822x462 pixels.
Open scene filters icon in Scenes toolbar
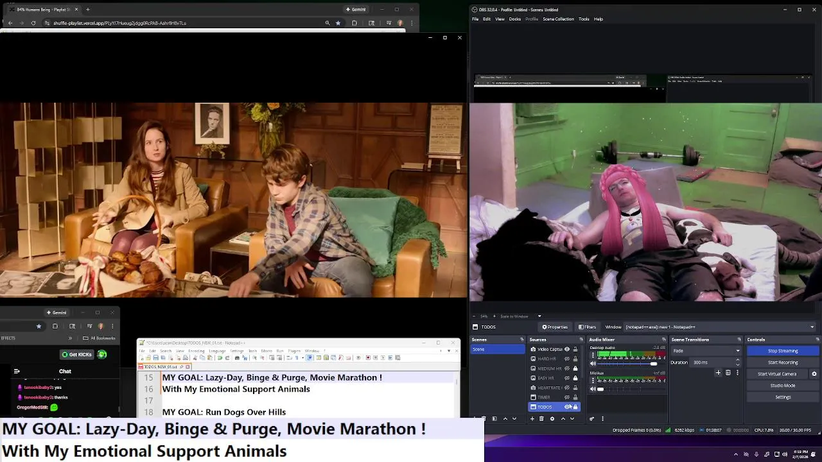[494, 419]
